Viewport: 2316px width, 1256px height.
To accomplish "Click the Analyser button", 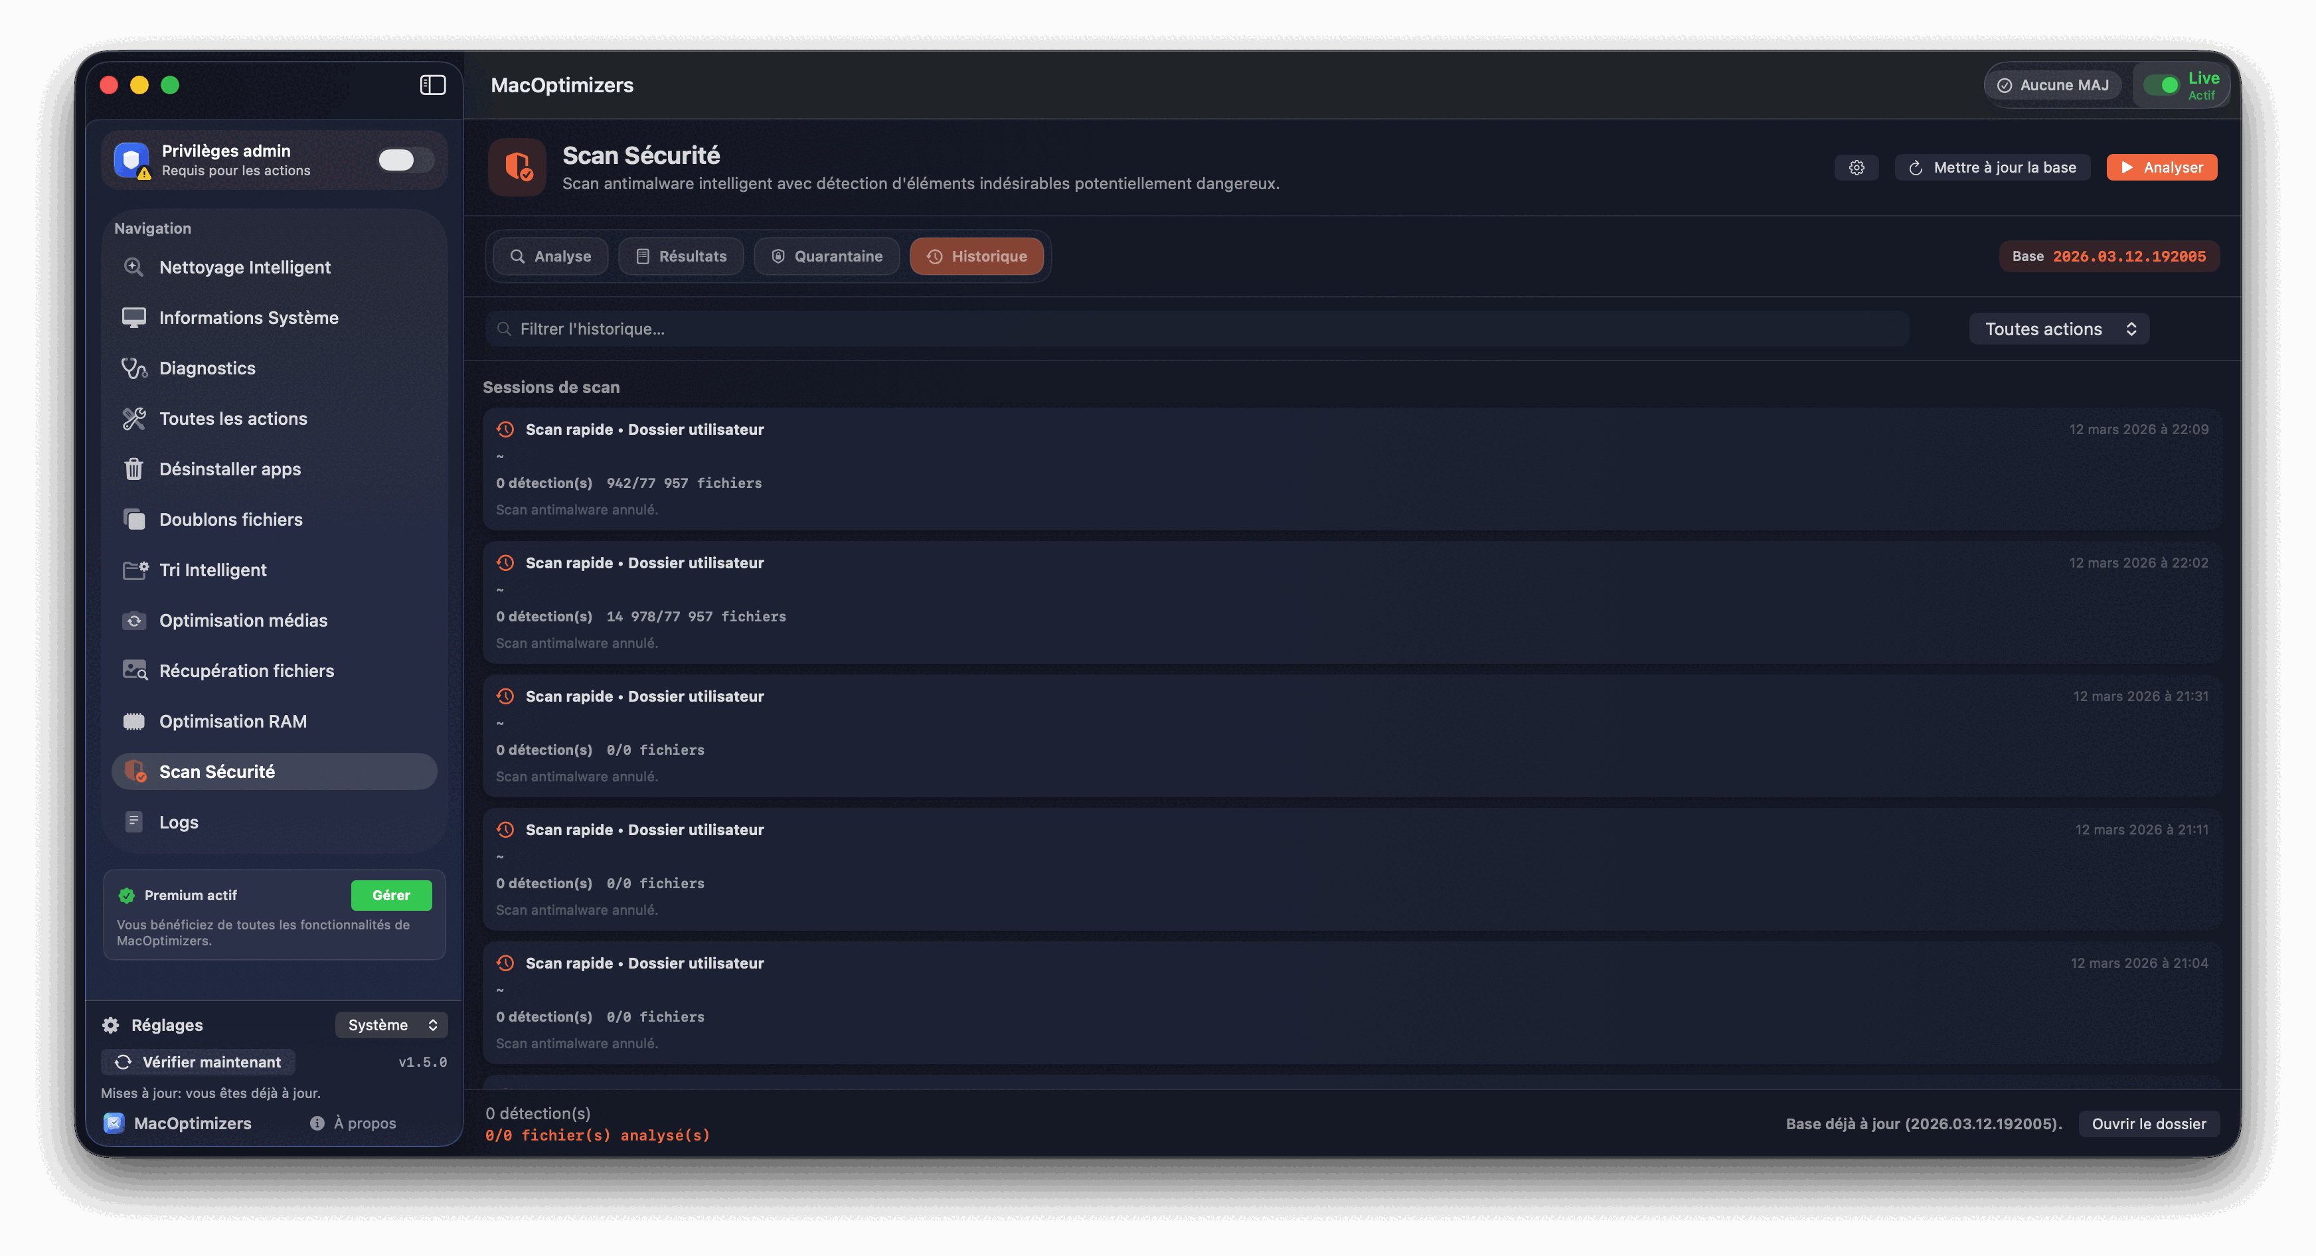I will tap(2161, 167).
